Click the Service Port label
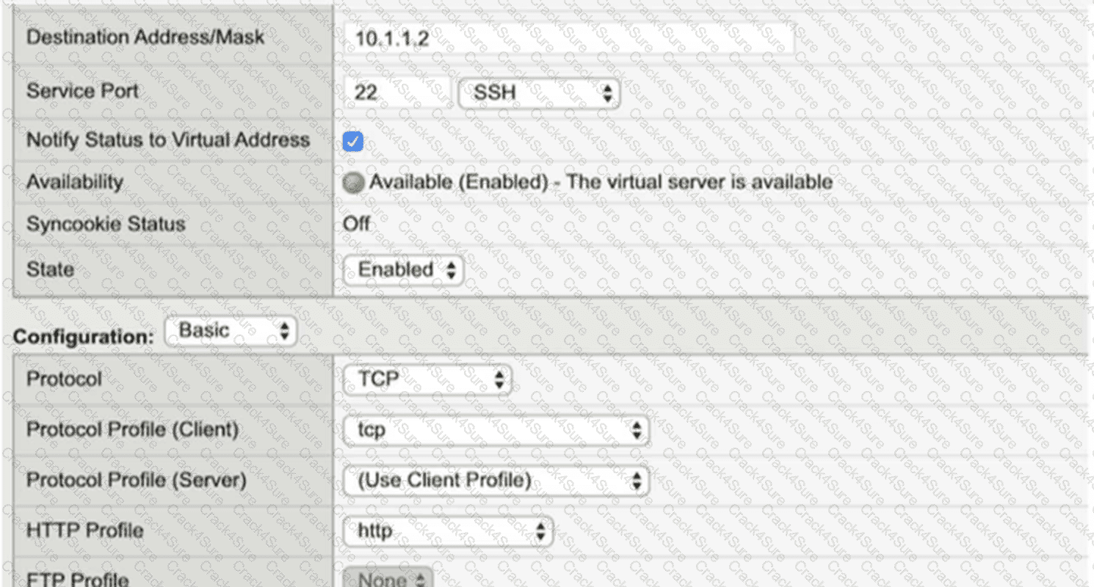 pyautogui.click(x=82, y=92)
